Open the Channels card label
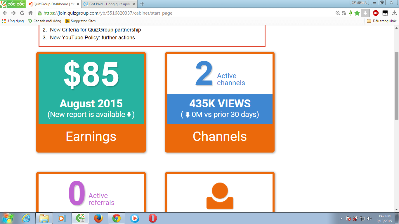This screenshot has height=224, width=399. [220, 136]
